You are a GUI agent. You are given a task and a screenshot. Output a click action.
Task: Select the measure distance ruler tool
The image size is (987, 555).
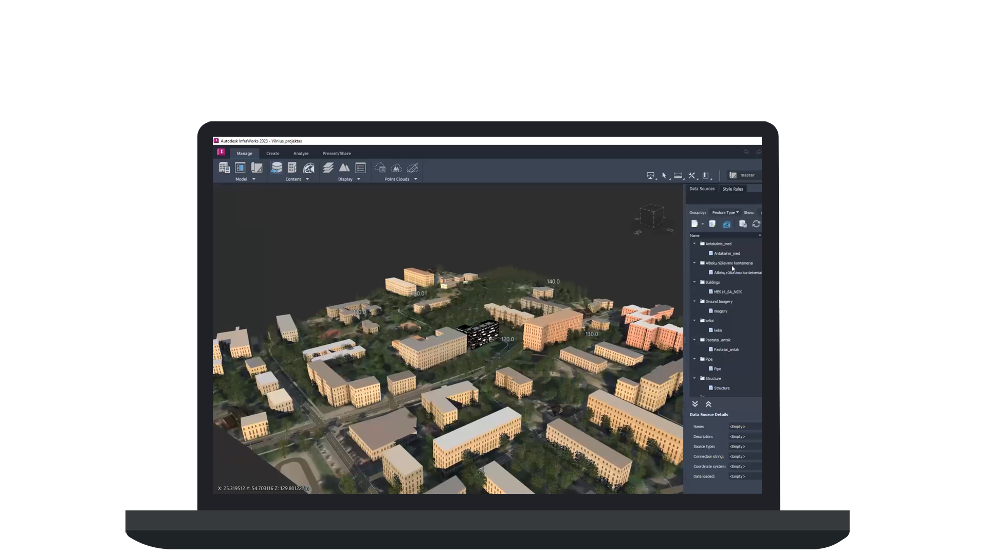click(x=678, y=176)
